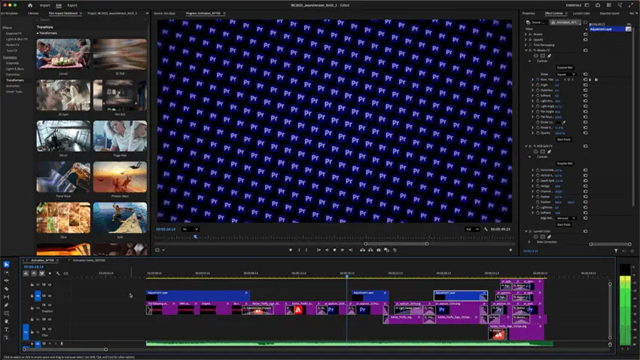
Task: Reset the Mosaic FX effect
Action: (x=585, y=50)
